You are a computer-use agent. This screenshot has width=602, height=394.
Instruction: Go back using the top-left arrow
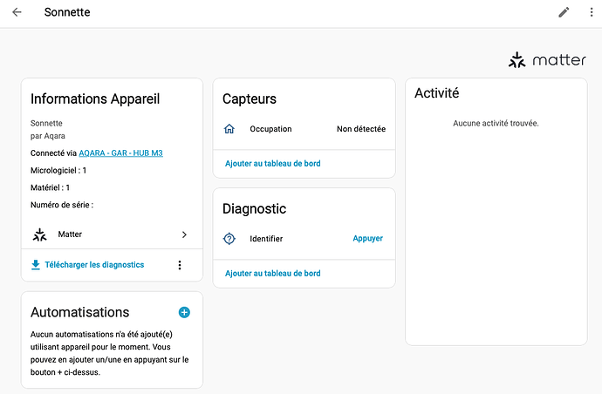coord(17,13)
